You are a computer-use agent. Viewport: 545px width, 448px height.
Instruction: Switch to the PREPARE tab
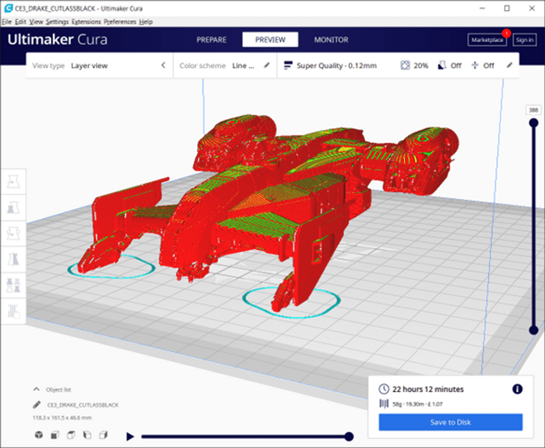[211, 40]
